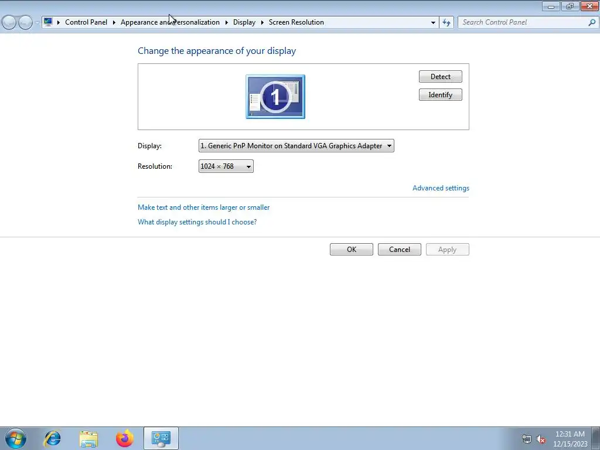Expand the arrow after Display breadcrumb
Image resolution: width=600 pixels, height=450 pixels.
(262, 23)
